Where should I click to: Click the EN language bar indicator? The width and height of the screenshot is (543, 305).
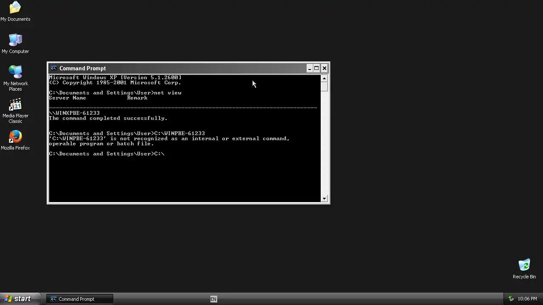213,299
